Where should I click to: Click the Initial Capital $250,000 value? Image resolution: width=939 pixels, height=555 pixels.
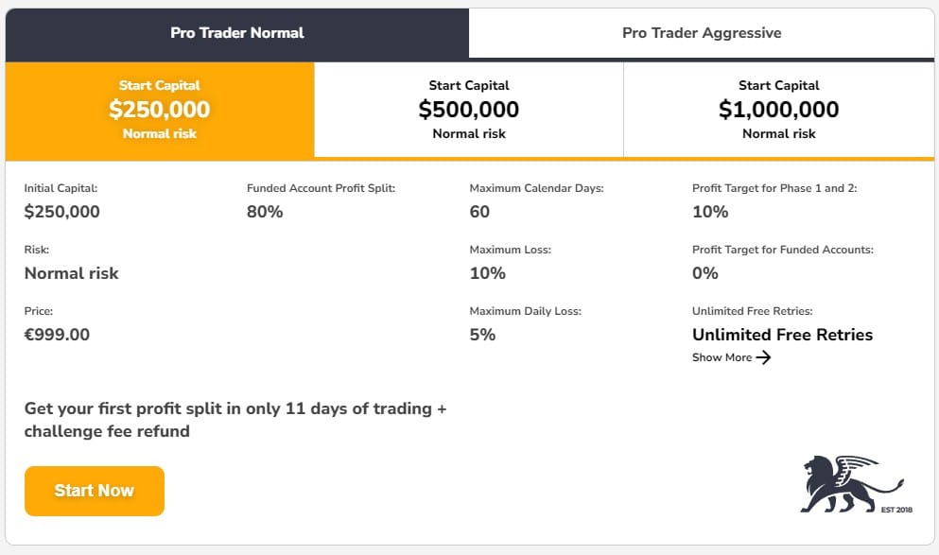tap(61, 212)
